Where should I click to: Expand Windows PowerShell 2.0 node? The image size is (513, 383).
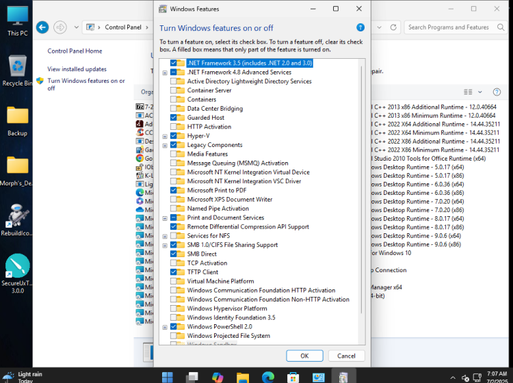pyautogui.click(x=165, y=327)
